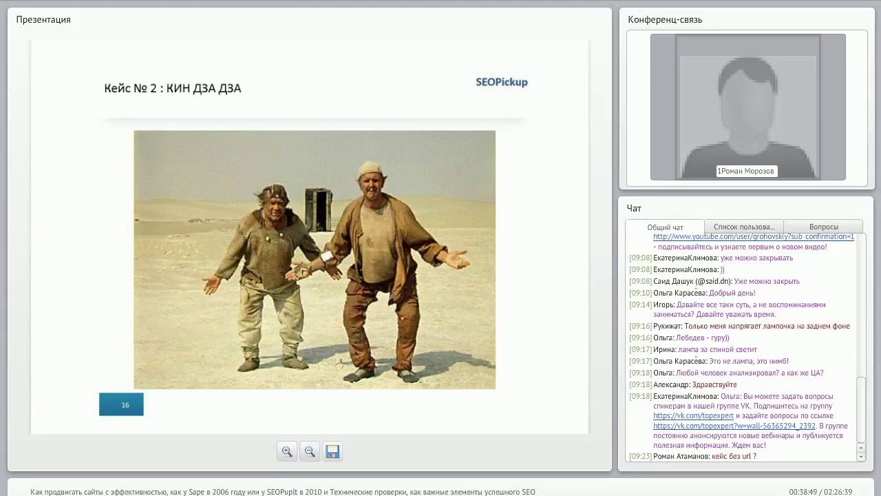Click message 'Лебедев - гуру))'
The height and width of the screenshot is (496, 881).
point(703,338)
